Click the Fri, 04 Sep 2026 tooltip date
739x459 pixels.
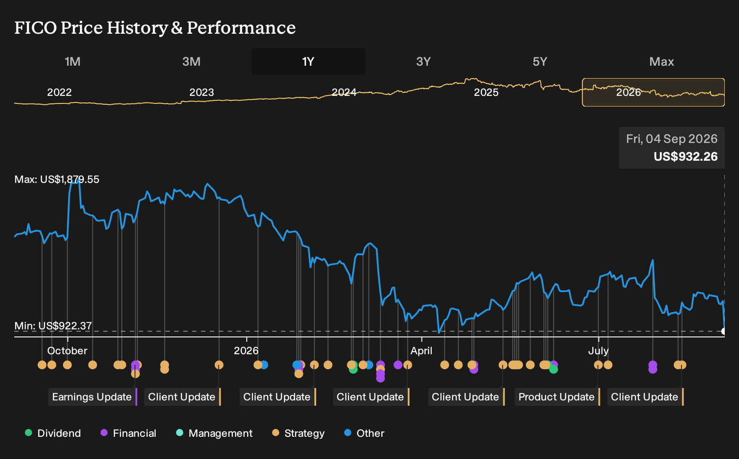click(671, 139)
